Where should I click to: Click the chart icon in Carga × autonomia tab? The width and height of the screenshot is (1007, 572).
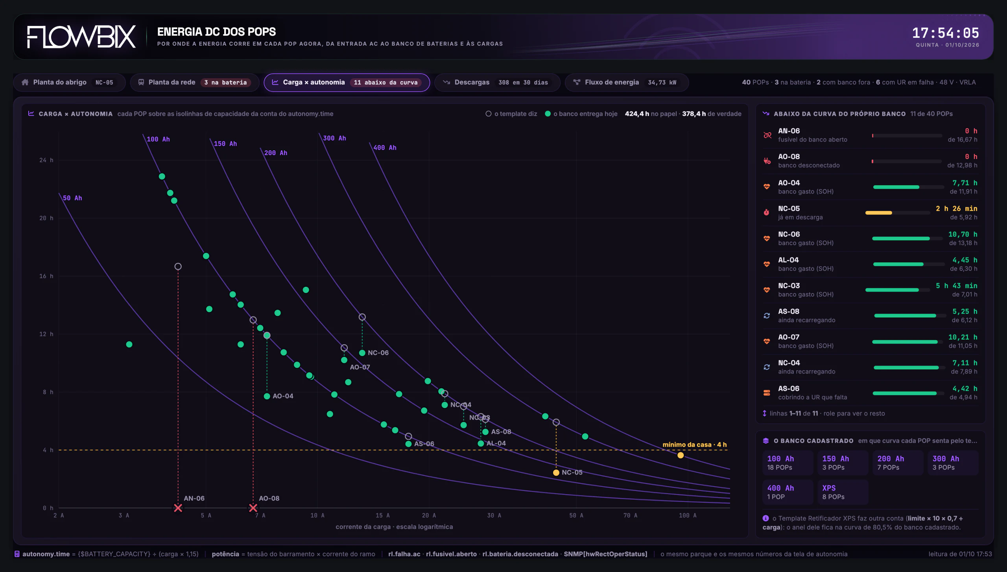tap(275, 83)
